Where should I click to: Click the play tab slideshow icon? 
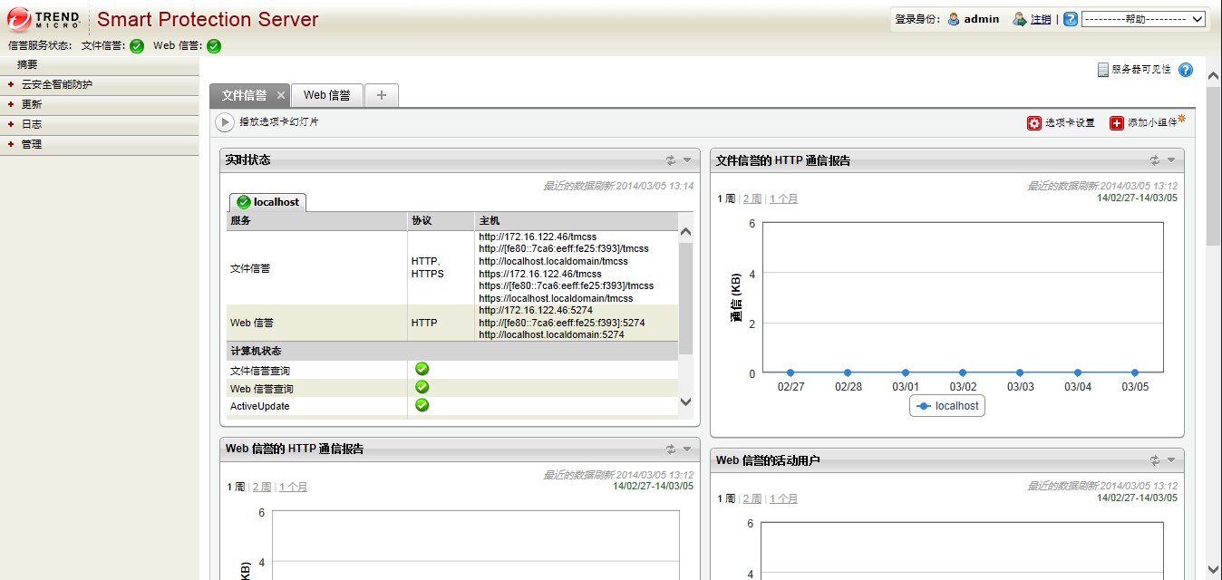tap(225, 122)
